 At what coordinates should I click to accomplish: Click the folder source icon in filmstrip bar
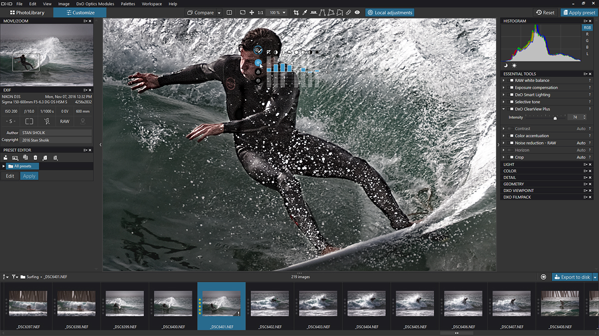23,277
